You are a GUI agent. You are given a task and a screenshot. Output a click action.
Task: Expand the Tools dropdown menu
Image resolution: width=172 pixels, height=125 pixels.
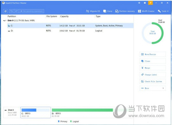pyautogui.click(x=163, y=11)
